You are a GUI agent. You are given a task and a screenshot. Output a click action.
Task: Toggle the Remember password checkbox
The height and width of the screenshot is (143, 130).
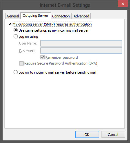43,57
